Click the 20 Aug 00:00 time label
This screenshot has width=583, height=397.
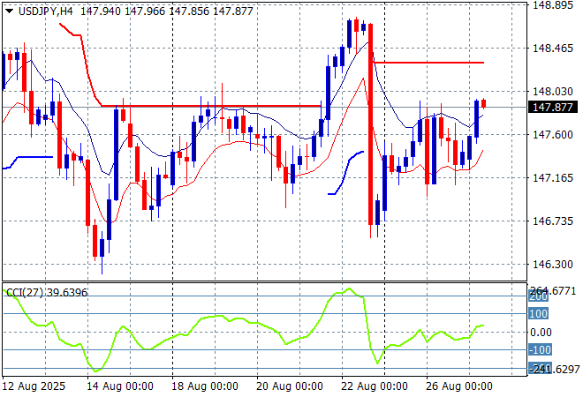tap(290, 386)
